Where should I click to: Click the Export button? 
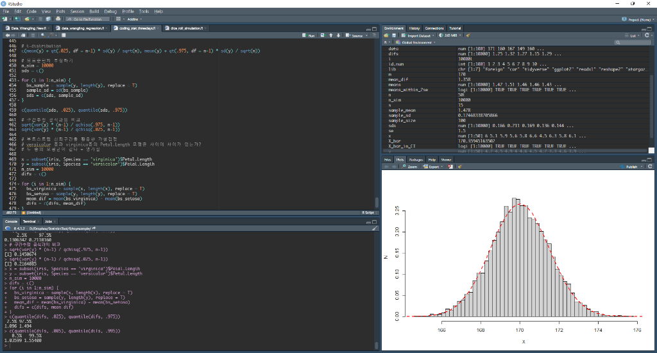[x=431, y=166]
